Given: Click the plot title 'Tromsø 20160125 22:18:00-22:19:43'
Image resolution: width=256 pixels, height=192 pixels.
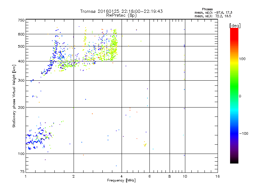Looking at the screenshot, I should tap(121, 11).
